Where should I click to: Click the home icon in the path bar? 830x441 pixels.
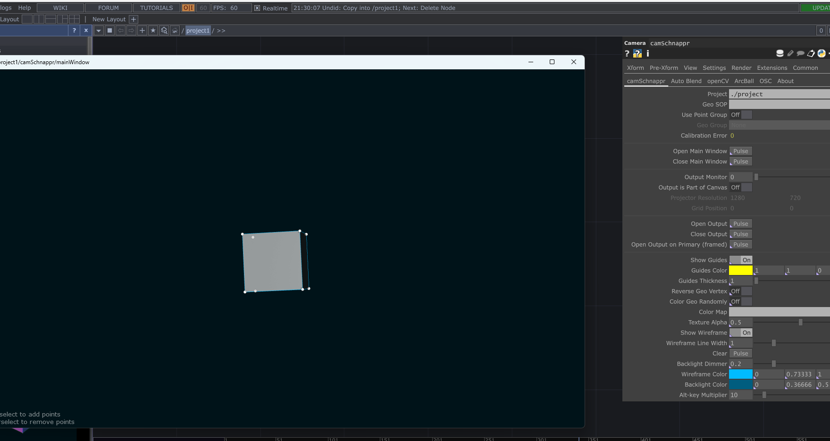coord(175,30)
